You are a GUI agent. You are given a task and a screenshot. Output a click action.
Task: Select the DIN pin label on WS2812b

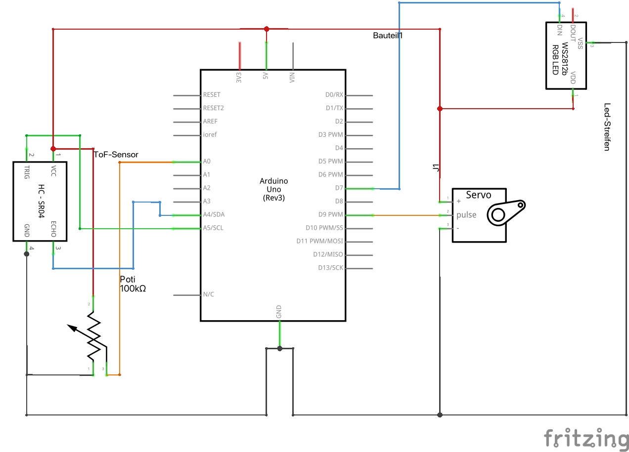(x=560, y=30)
